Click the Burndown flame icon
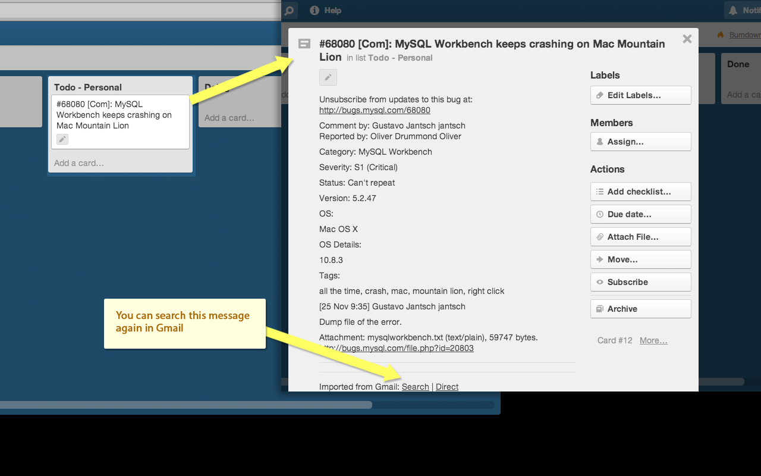Image resolution: width=761 pixels, height=476 pixels. pos(721,35)
